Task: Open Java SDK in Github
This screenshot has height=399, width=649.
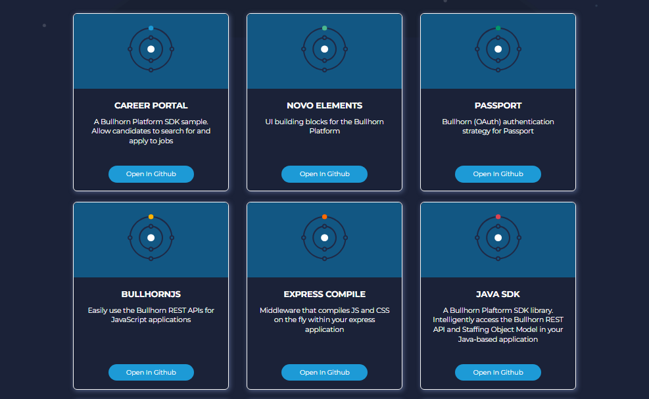Action: pyautogui.click(x=498, y=372)
